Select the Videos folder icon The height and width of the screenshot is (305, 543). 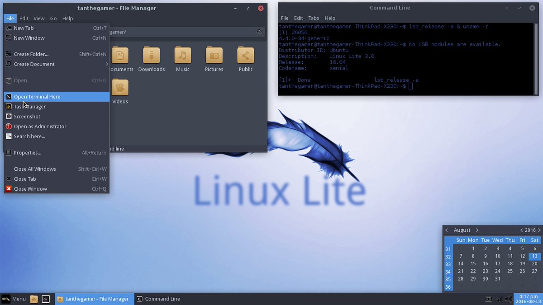tap(120, 87)
